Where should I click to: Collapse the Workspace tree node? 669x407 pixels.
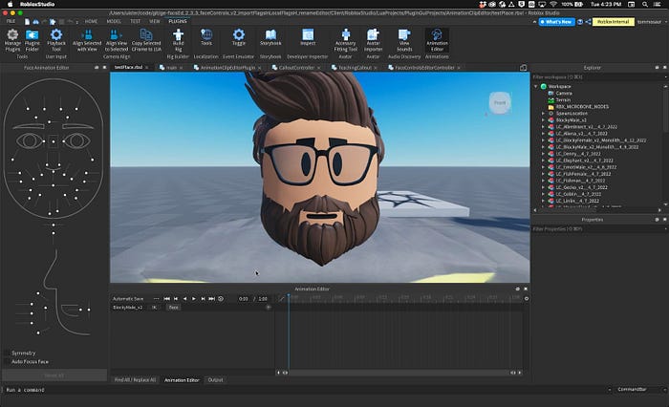(534, 86)
